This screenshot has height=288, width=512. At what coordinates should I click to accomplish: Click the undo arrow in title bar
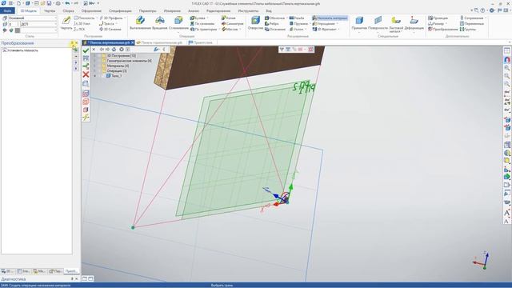pyautogui.click(x=67, y=3)
